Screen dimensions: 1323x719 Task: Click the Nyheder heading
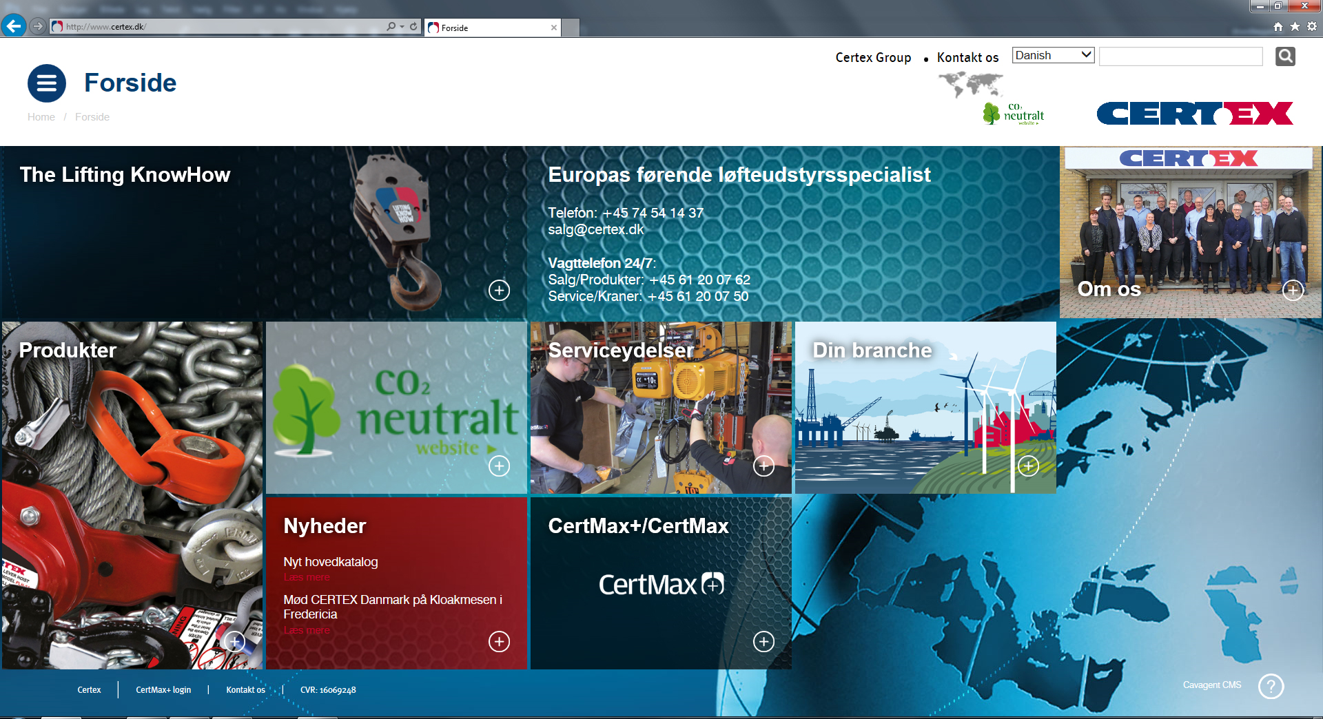(x=325, y=526)
